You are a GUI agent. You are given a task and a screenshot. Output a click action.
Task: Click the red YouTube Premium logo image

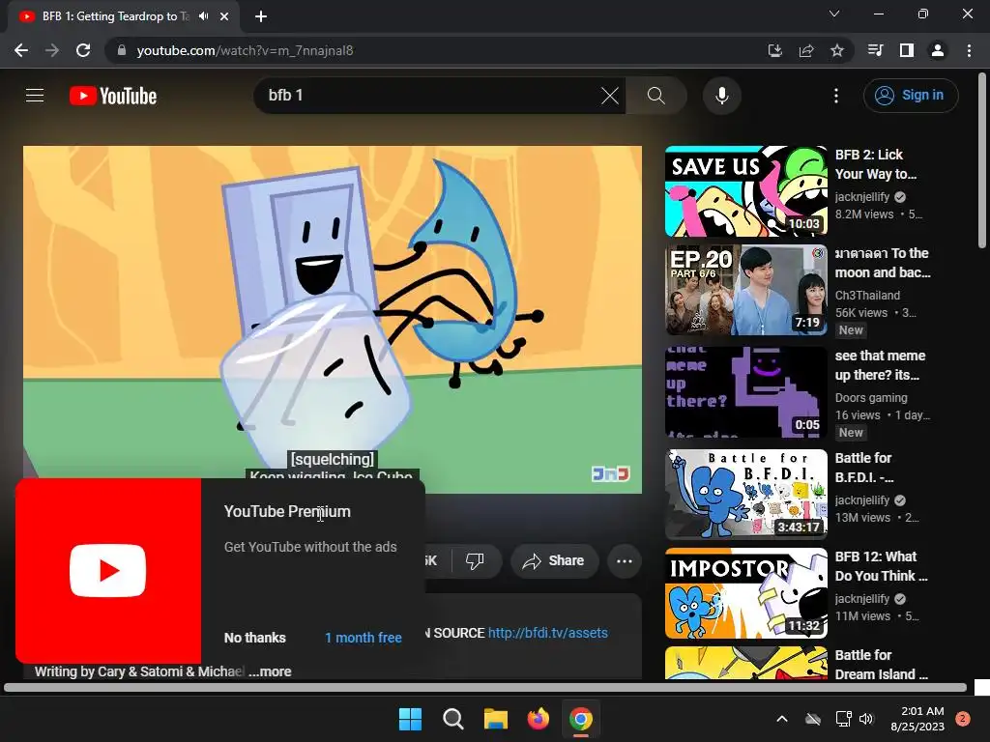coord(108,570)
